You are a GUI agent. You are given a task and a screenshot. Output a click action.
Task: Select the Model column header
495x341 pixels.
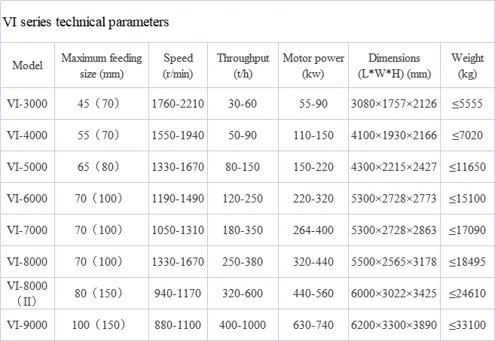pos(27,65)
